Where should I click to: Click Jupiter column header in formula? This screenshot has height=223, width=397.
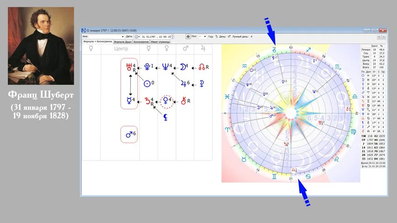tap(203, 49)
